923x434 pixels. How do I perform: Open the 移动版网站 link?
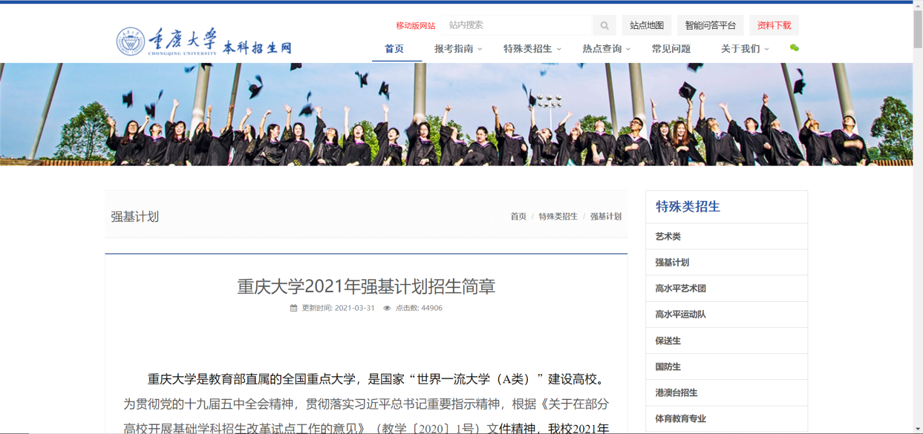point(415,25)
